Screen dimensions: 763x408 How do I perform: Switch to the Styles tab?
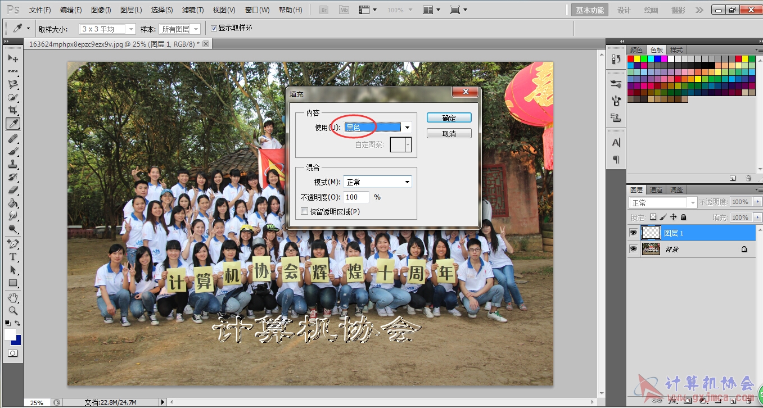676,50
